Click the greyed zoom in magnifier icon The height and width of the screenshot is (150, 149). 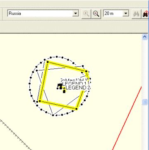pyautogui.click(x=87, y=14)
